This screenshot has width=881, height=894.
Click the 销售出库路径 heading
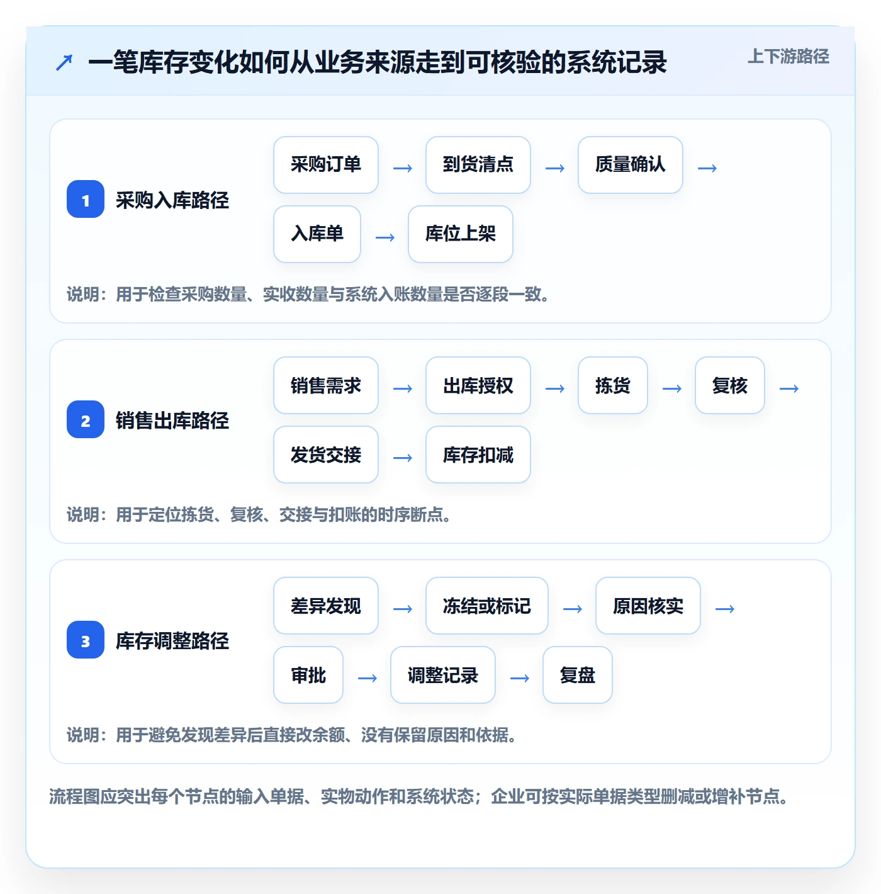click(x=172, y=421)
